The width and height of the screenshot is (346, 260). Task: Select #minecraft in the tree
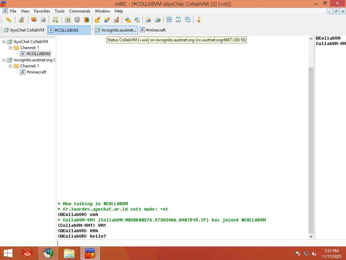click(x=36, y=72)
